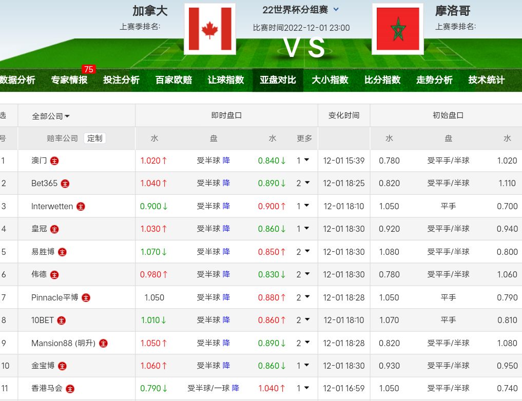Click the 主 icon beside Pinnacle平博
This screenshot has height=401, width=522.
coord(86,297)
